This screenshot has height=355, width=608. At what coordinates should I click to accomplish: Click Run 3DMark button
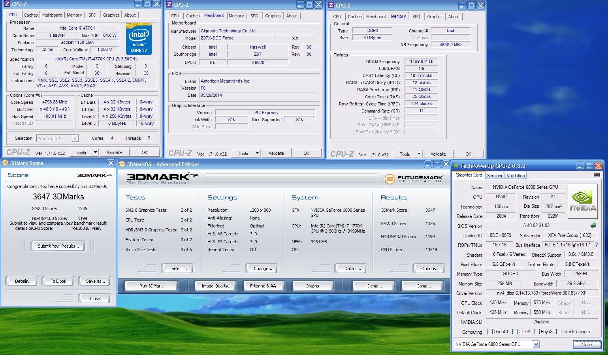[151, 286]
